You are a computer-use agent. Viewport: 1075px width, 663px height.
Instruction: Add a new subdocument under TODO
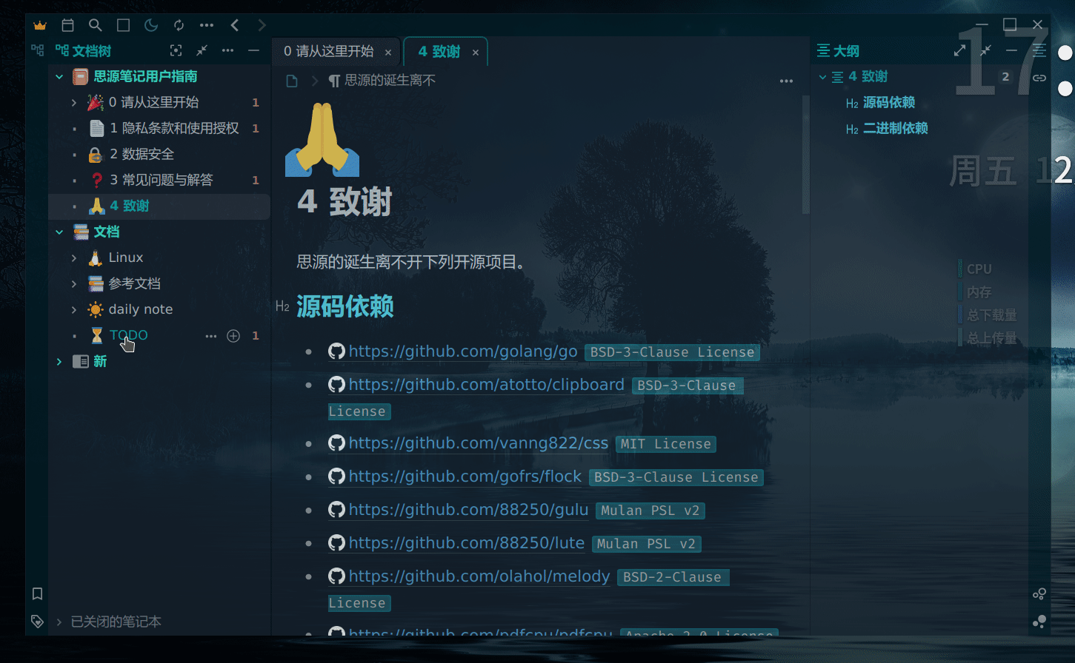(x=233, y=336)
